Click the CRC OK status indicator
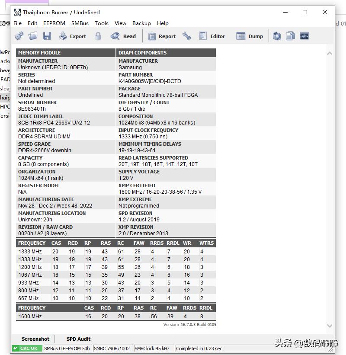346x355 pixels. coord(27,349)
